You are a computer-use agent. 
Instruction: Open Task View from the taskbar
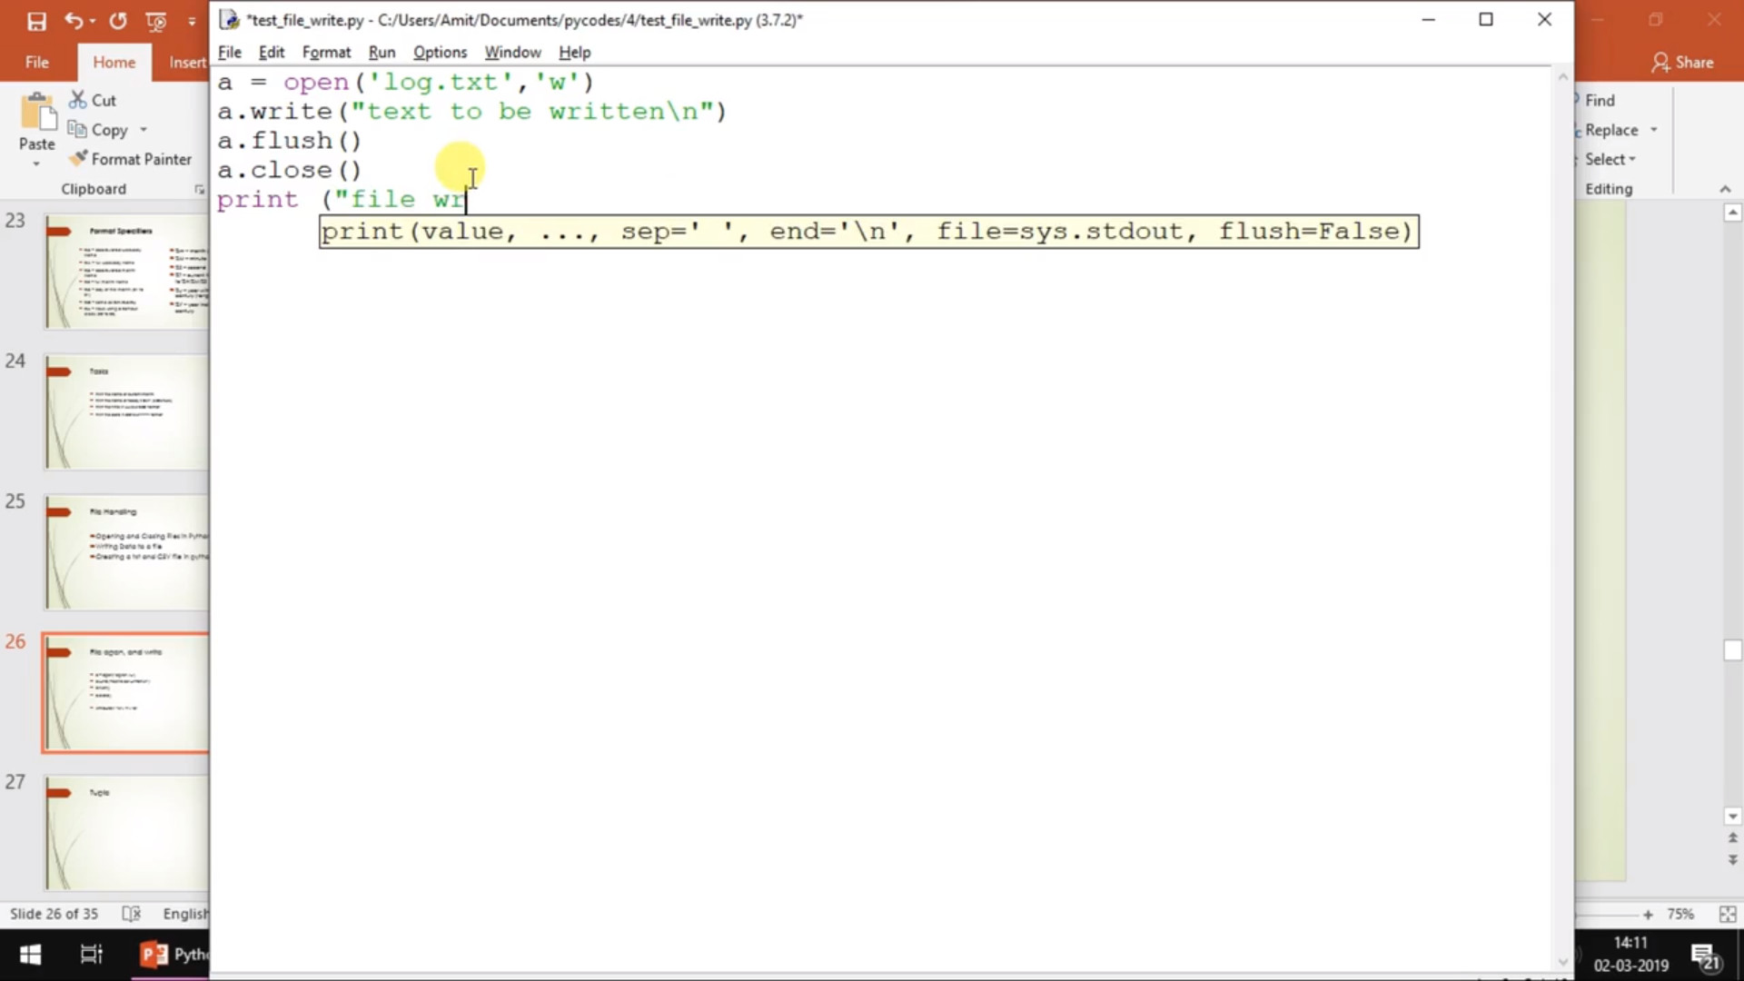pos(90,954)
